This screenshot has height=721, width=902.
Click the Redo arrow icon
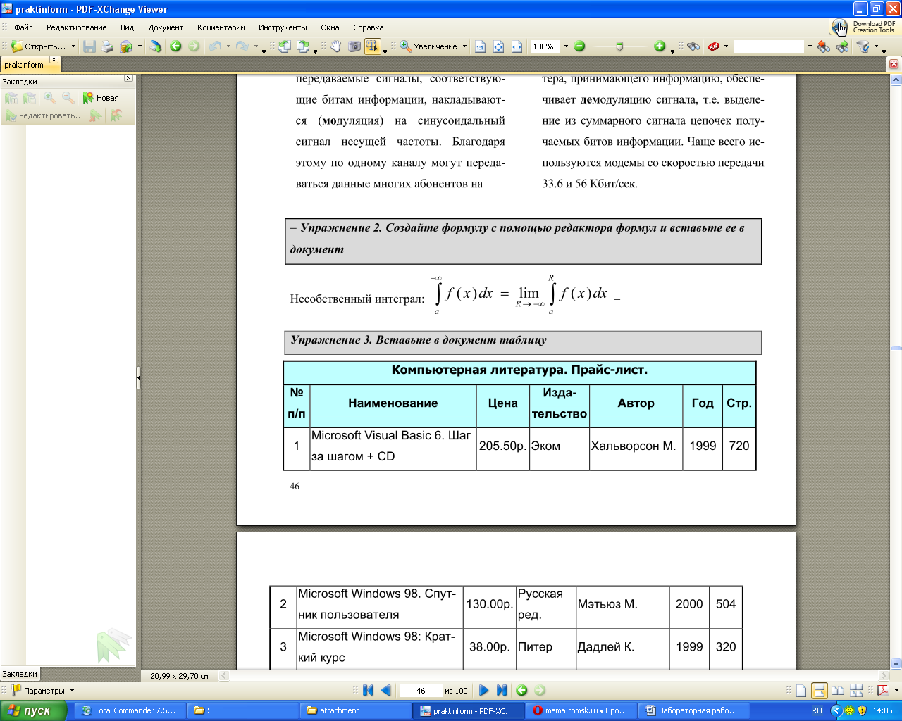pos(242,46)
